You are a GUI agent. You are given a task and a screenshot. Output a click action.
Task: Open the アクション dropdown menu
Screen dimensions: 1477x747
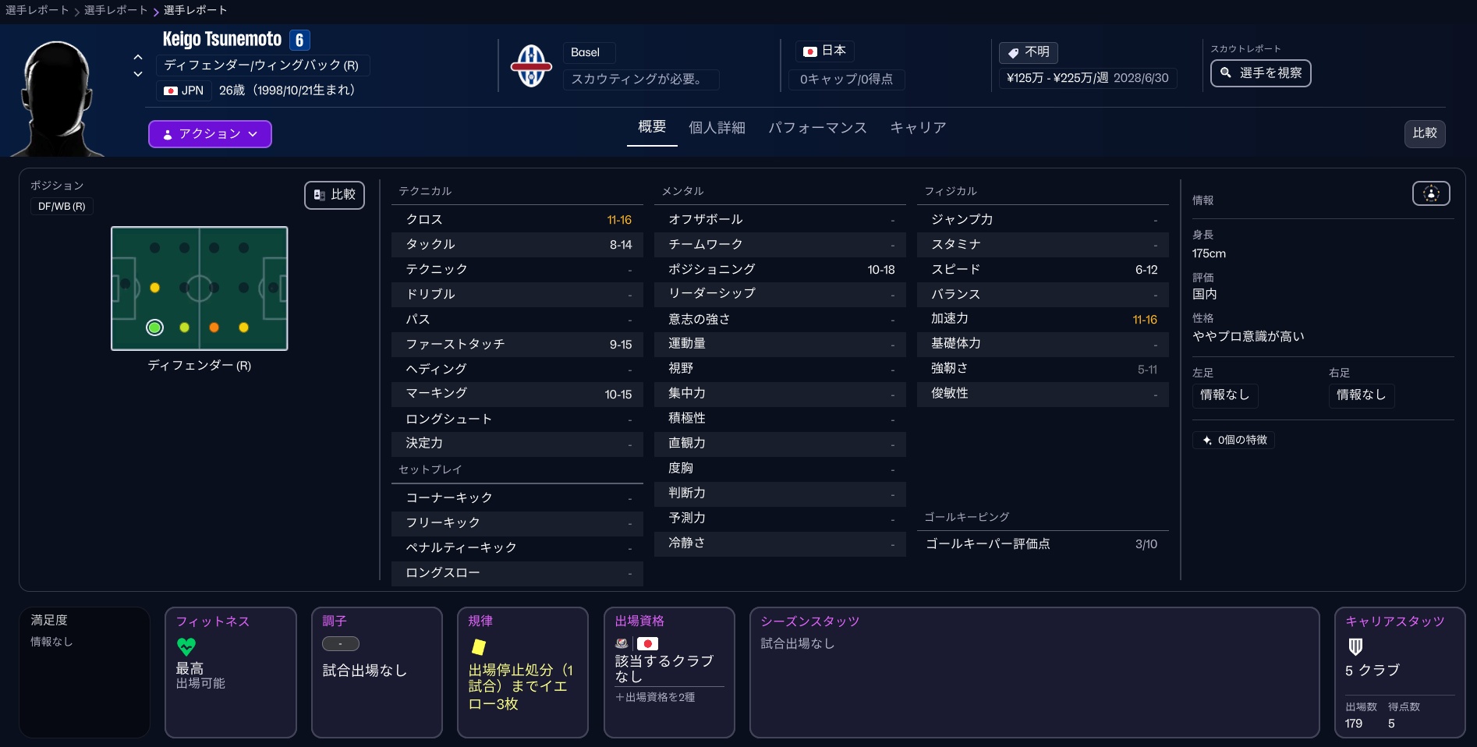click(210, 134)
